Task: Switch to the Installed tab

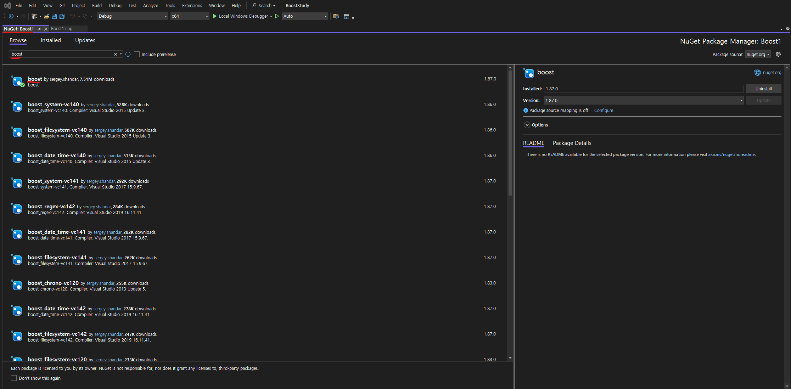Action: [x=51, y=40]
